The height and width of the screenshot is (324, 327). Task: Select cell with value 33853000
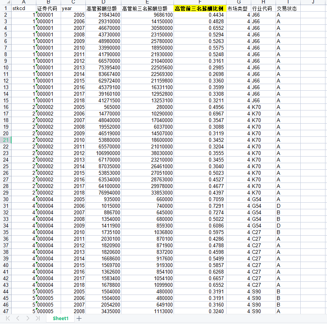[x=147, y=193]
